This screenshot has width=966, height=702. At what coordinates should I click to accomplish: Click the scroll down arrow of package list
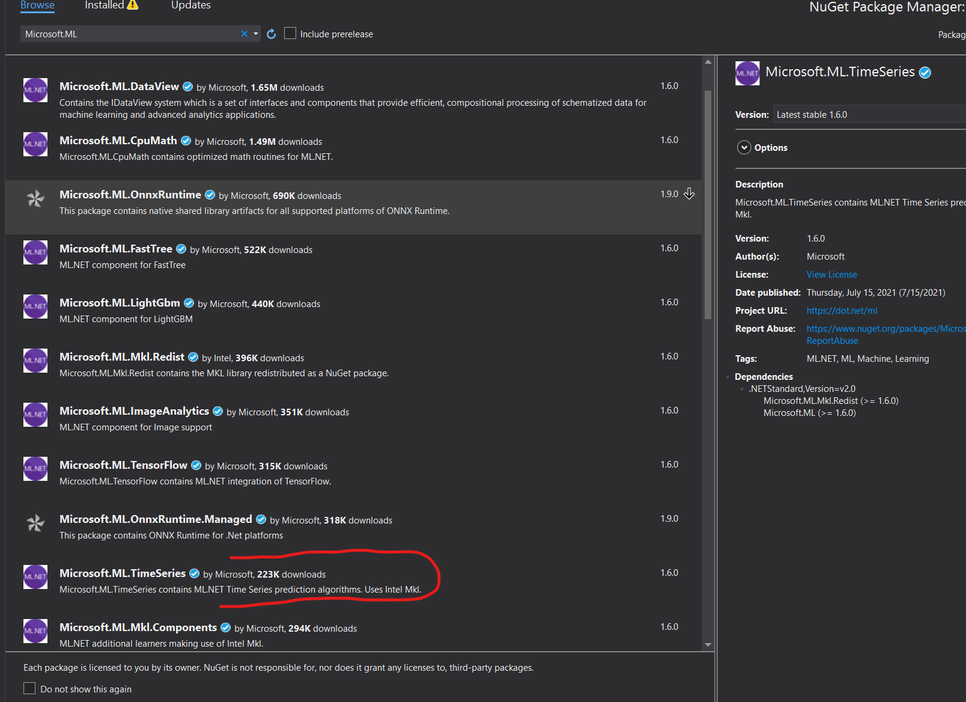click(708, 644)
